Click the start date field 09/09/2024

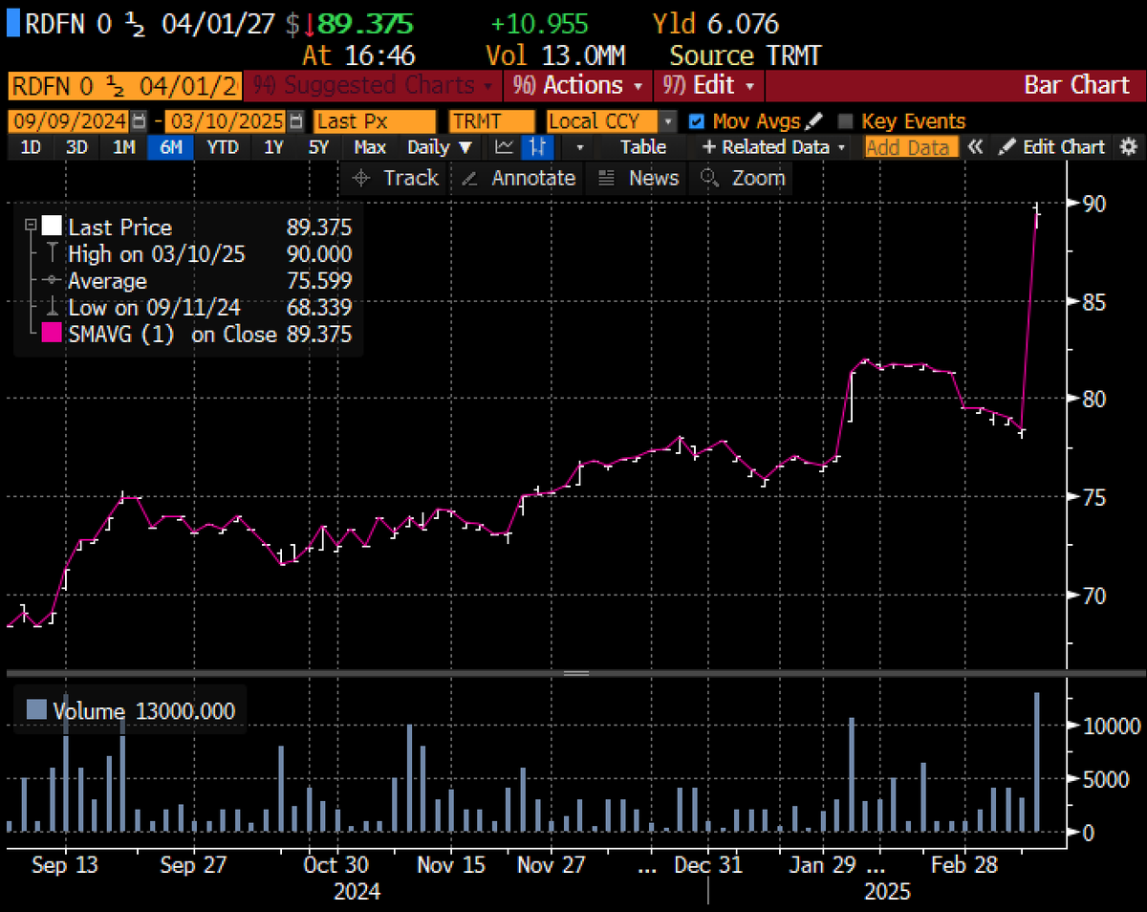[70, 121]
